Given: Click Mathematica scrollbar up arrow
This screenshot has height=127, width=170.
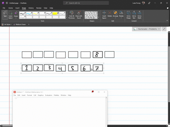Looking at the screenshot, I should (106, 98).
